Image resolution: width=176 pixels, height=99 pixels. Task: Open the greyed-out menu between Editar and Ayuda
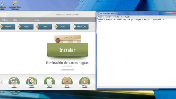coord(26,20)
